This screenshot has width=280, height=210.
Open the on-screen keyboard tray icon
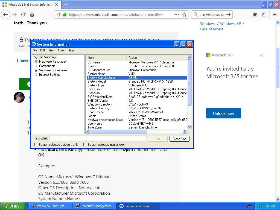(x=249, y=206)
